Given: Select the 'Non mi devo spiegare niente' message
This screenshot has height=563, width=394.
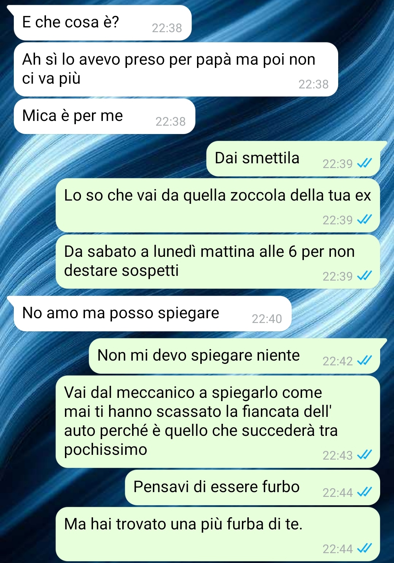Looking at the screenshot, I should pyautogui.click(x=235, y=356).
